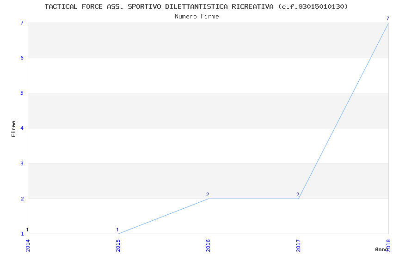Select the 2016 x-axis year label
Viewport: 393px width, 254px height.
pyautogui.click(x=208, y=246)
